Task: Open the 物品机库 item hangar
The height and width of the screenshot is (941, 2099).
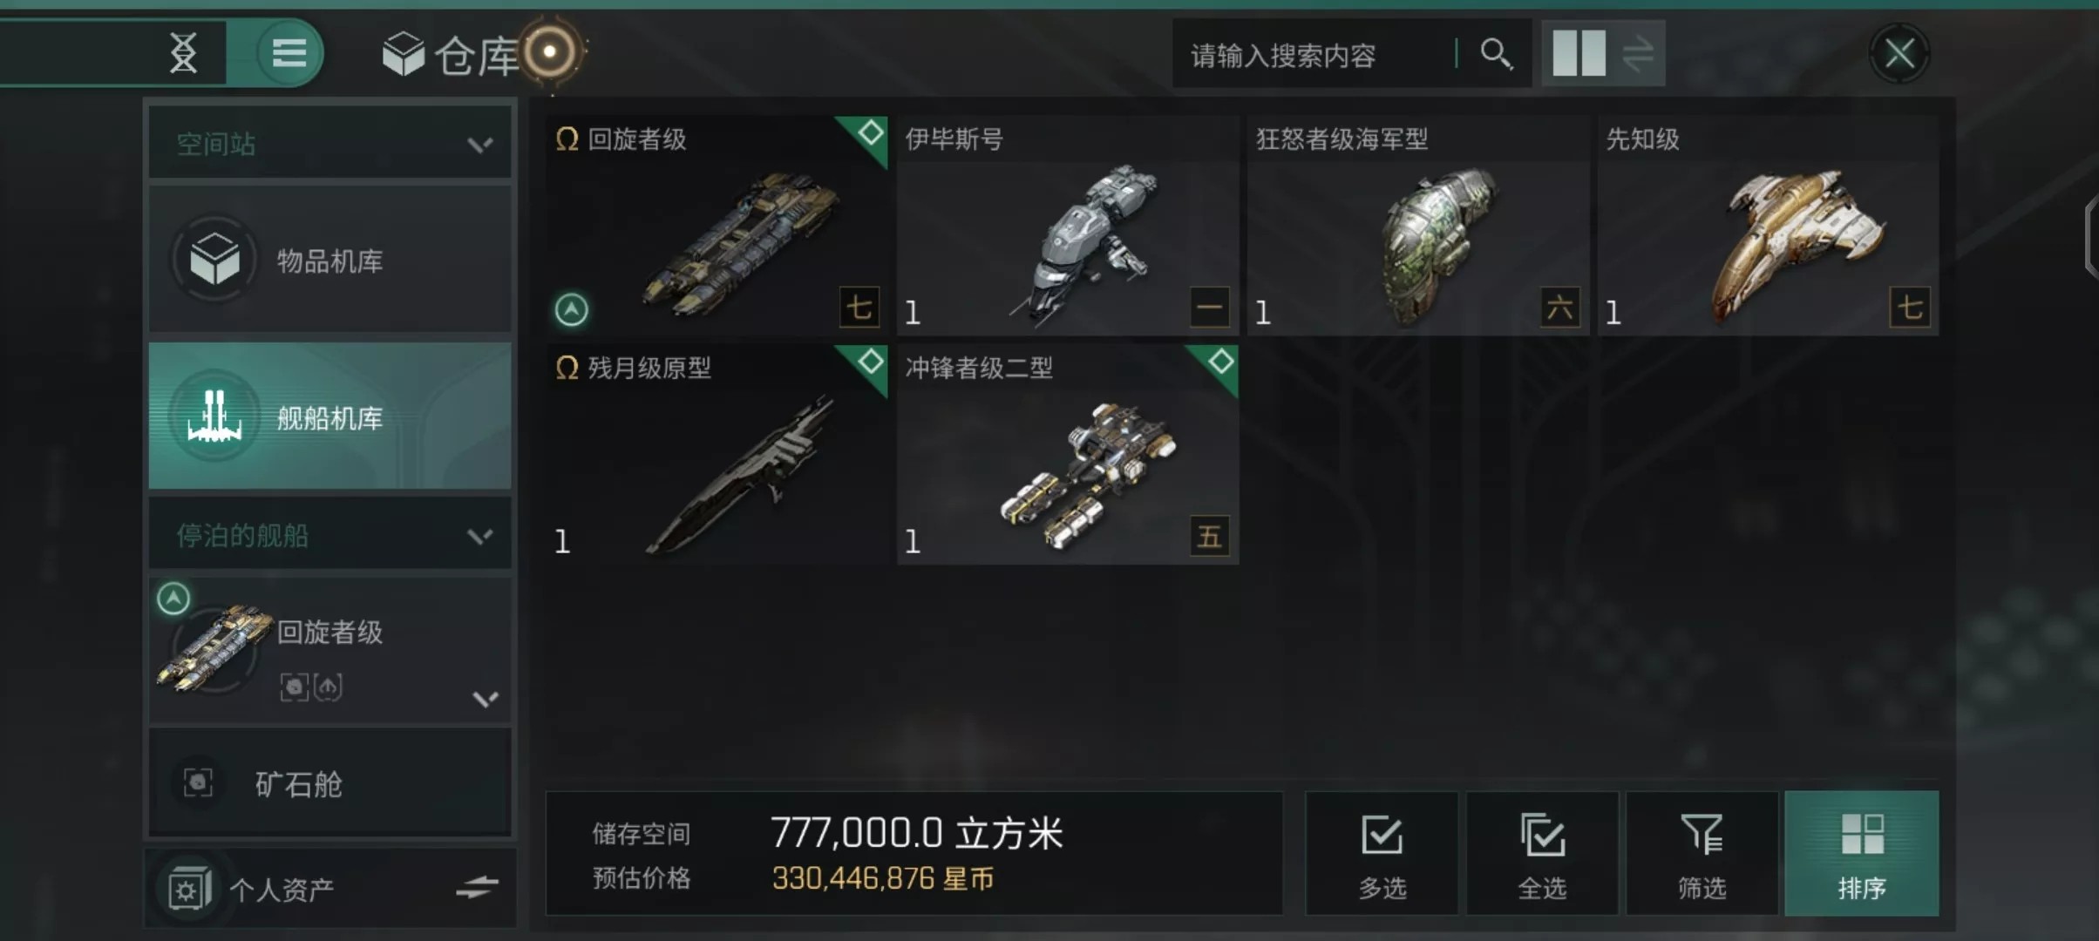Action: [329, 259]
